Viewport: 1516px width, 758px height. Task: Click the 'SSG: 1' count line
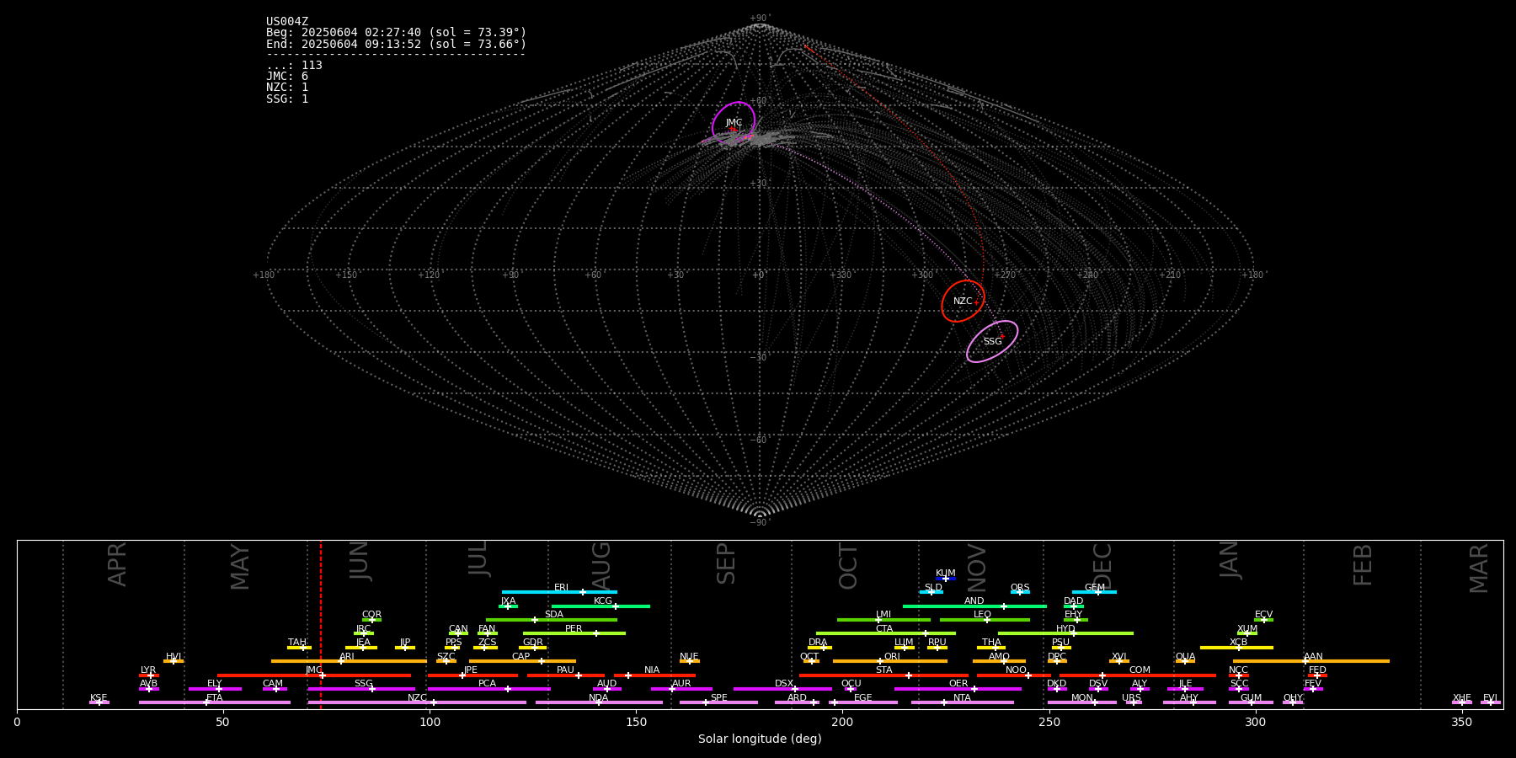287,99
